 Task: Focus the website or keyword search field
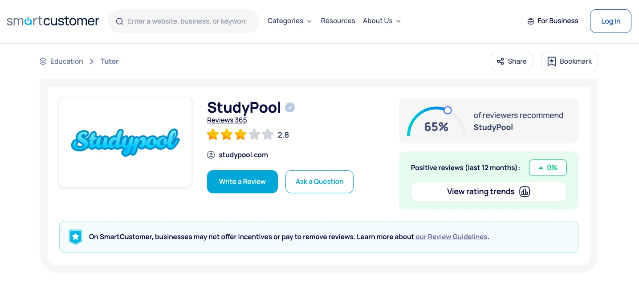(x=187, y=21)
